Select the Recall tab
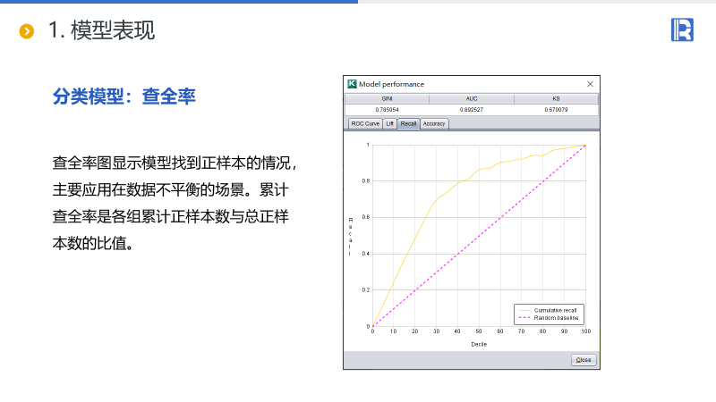The height and width of the screenshot is (402, 716). tap(408, 123)
